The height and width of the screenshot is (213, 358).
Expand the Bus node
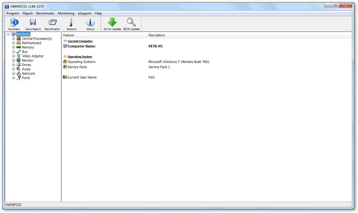point(13,52)
